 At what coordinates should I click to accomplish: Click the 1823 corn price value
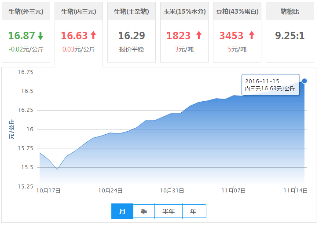179,36
